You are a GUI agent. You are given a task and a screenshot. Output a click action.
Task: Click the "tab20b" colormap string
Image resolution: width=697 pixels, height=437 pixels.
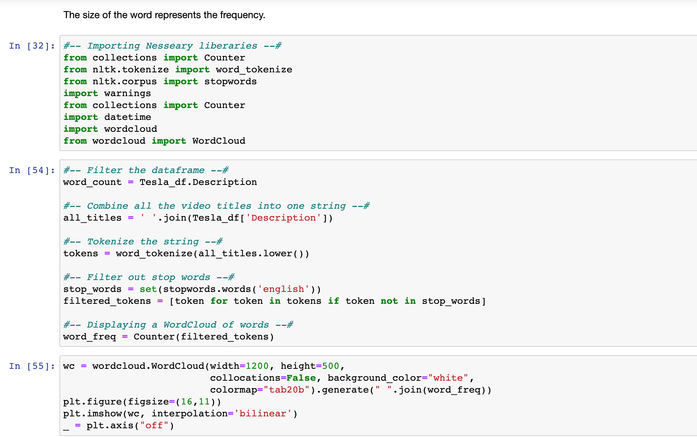[x=287, y=390]
